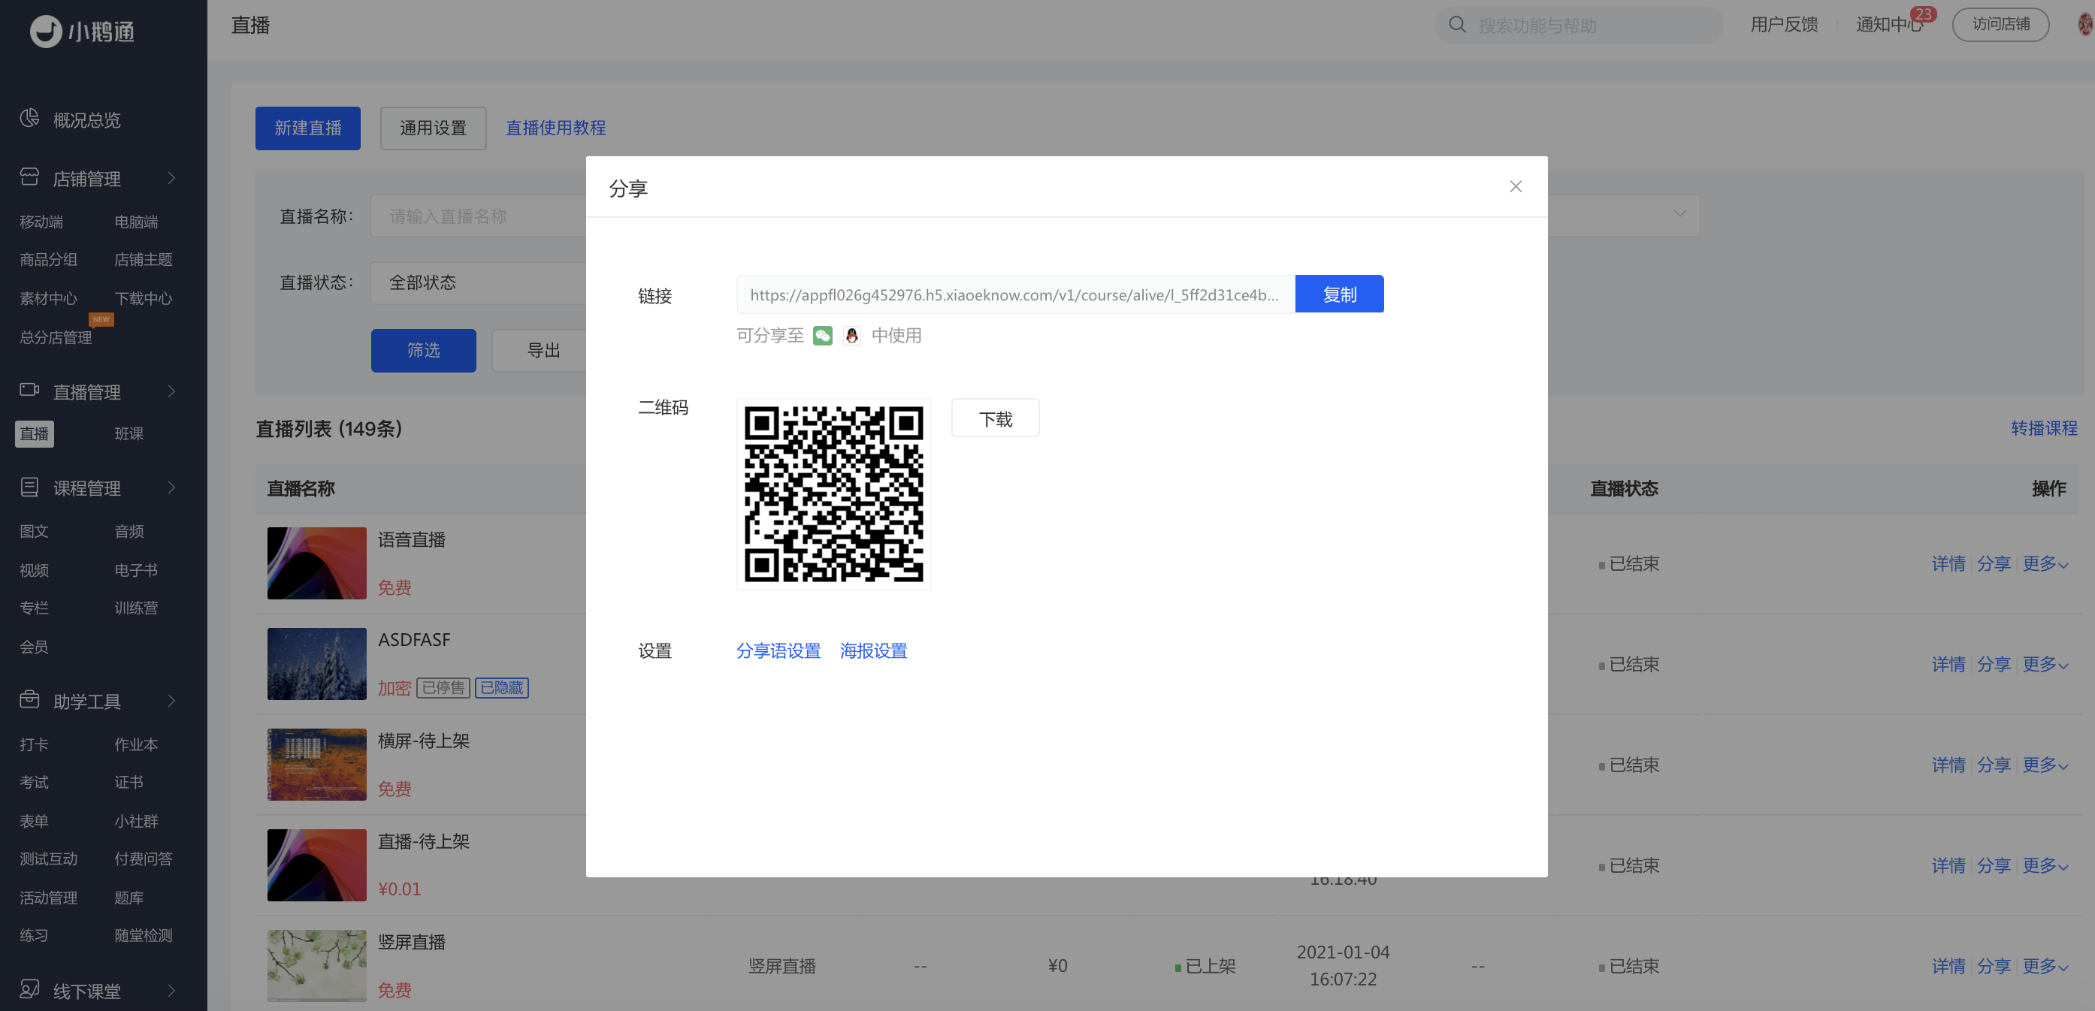Image resolution: width=2095 pixels, height=1011 pixels.
Task: Close the 分享 dialog
Action: [x=1515, y=186]
